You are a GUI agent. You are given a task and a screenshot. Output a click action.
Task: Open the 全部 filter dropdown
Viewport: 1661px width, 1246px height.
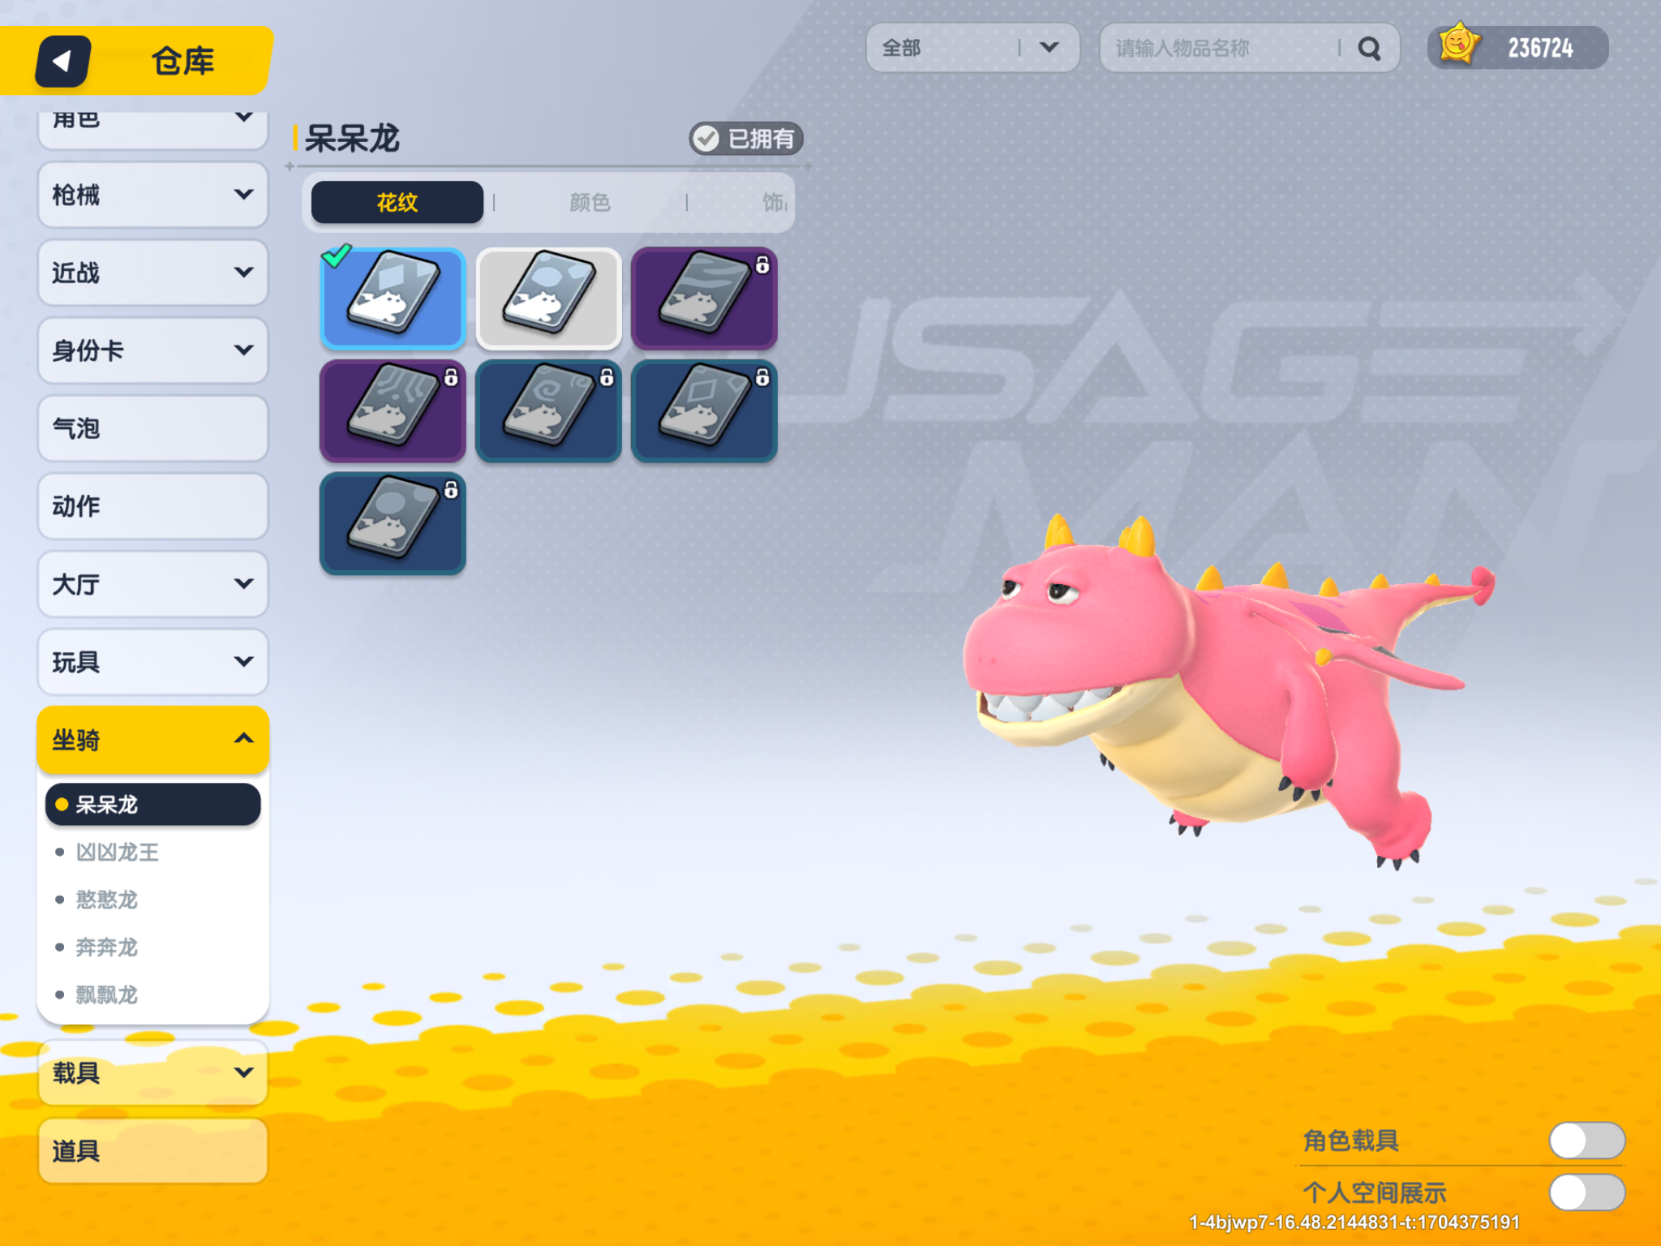[x=972, y=48]
